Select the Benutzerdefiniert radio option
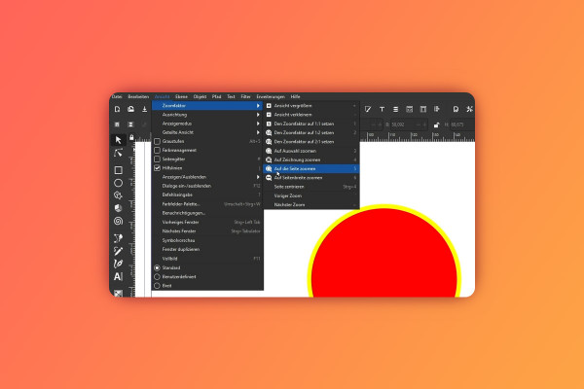The height and width of the screenshot is (389, 584). pos(157,277)
